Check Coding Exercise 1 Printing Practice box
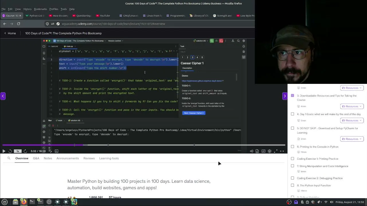The image size is (367, 206). click(292, 159)
